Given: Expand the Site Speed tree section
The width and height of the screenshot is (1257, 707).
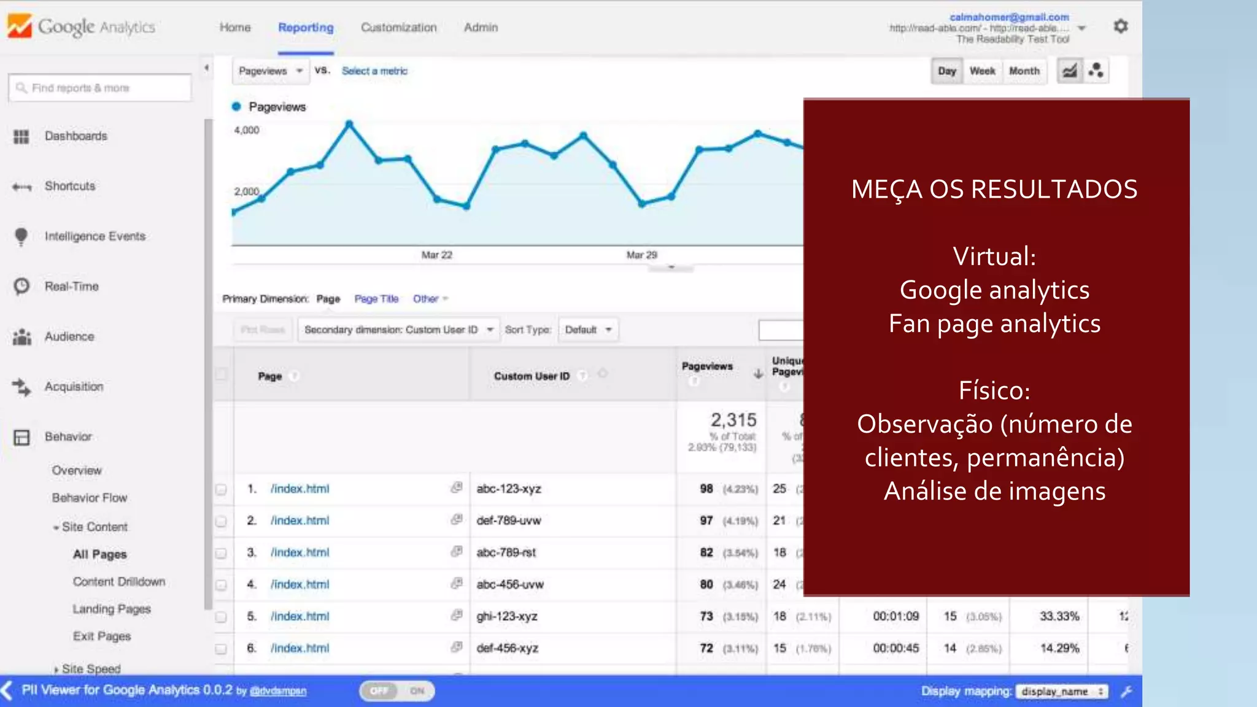Looking at the screenshot, I should pos(56,670).
